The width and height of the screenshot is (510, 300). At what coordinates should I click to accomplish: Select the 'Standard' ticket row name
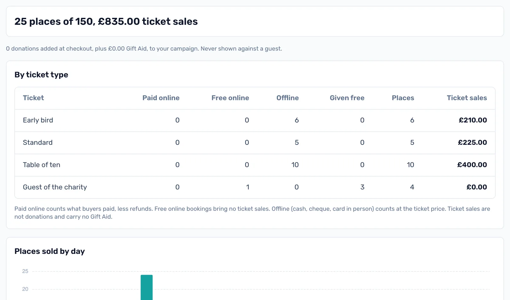tap(38, 143)
